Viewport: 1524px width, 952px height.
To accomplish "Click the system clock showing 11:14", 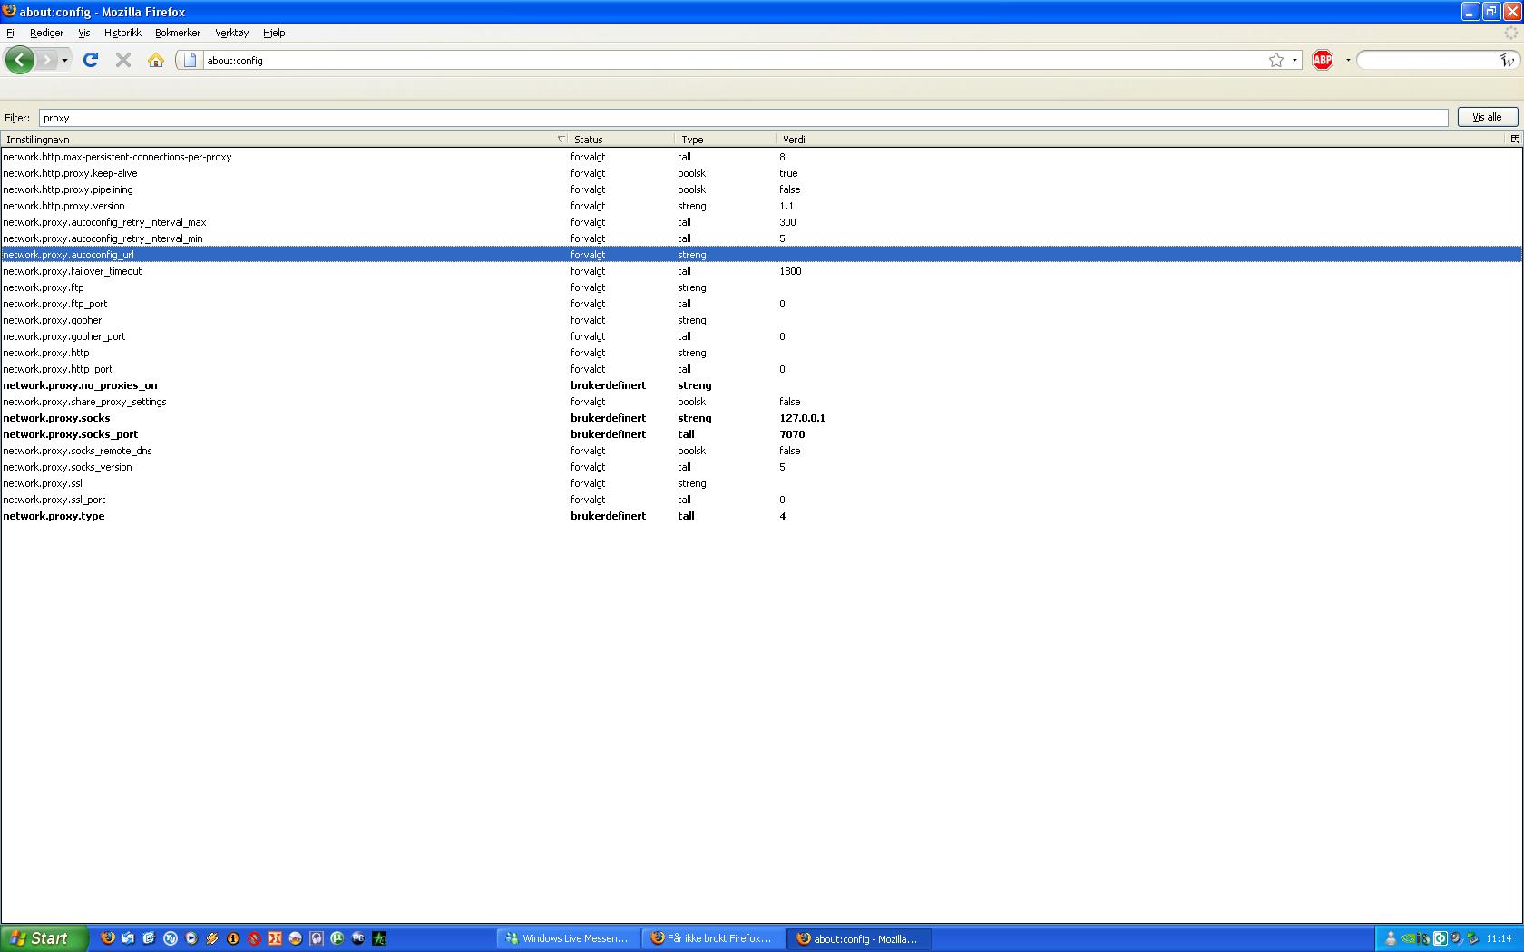I will coord(1499,938).
